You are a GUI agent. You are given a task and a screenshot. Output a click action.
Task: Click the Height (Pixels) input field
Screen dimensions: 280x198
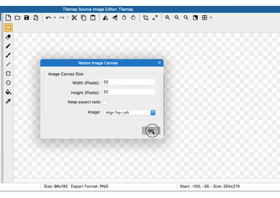click(129, 92)
